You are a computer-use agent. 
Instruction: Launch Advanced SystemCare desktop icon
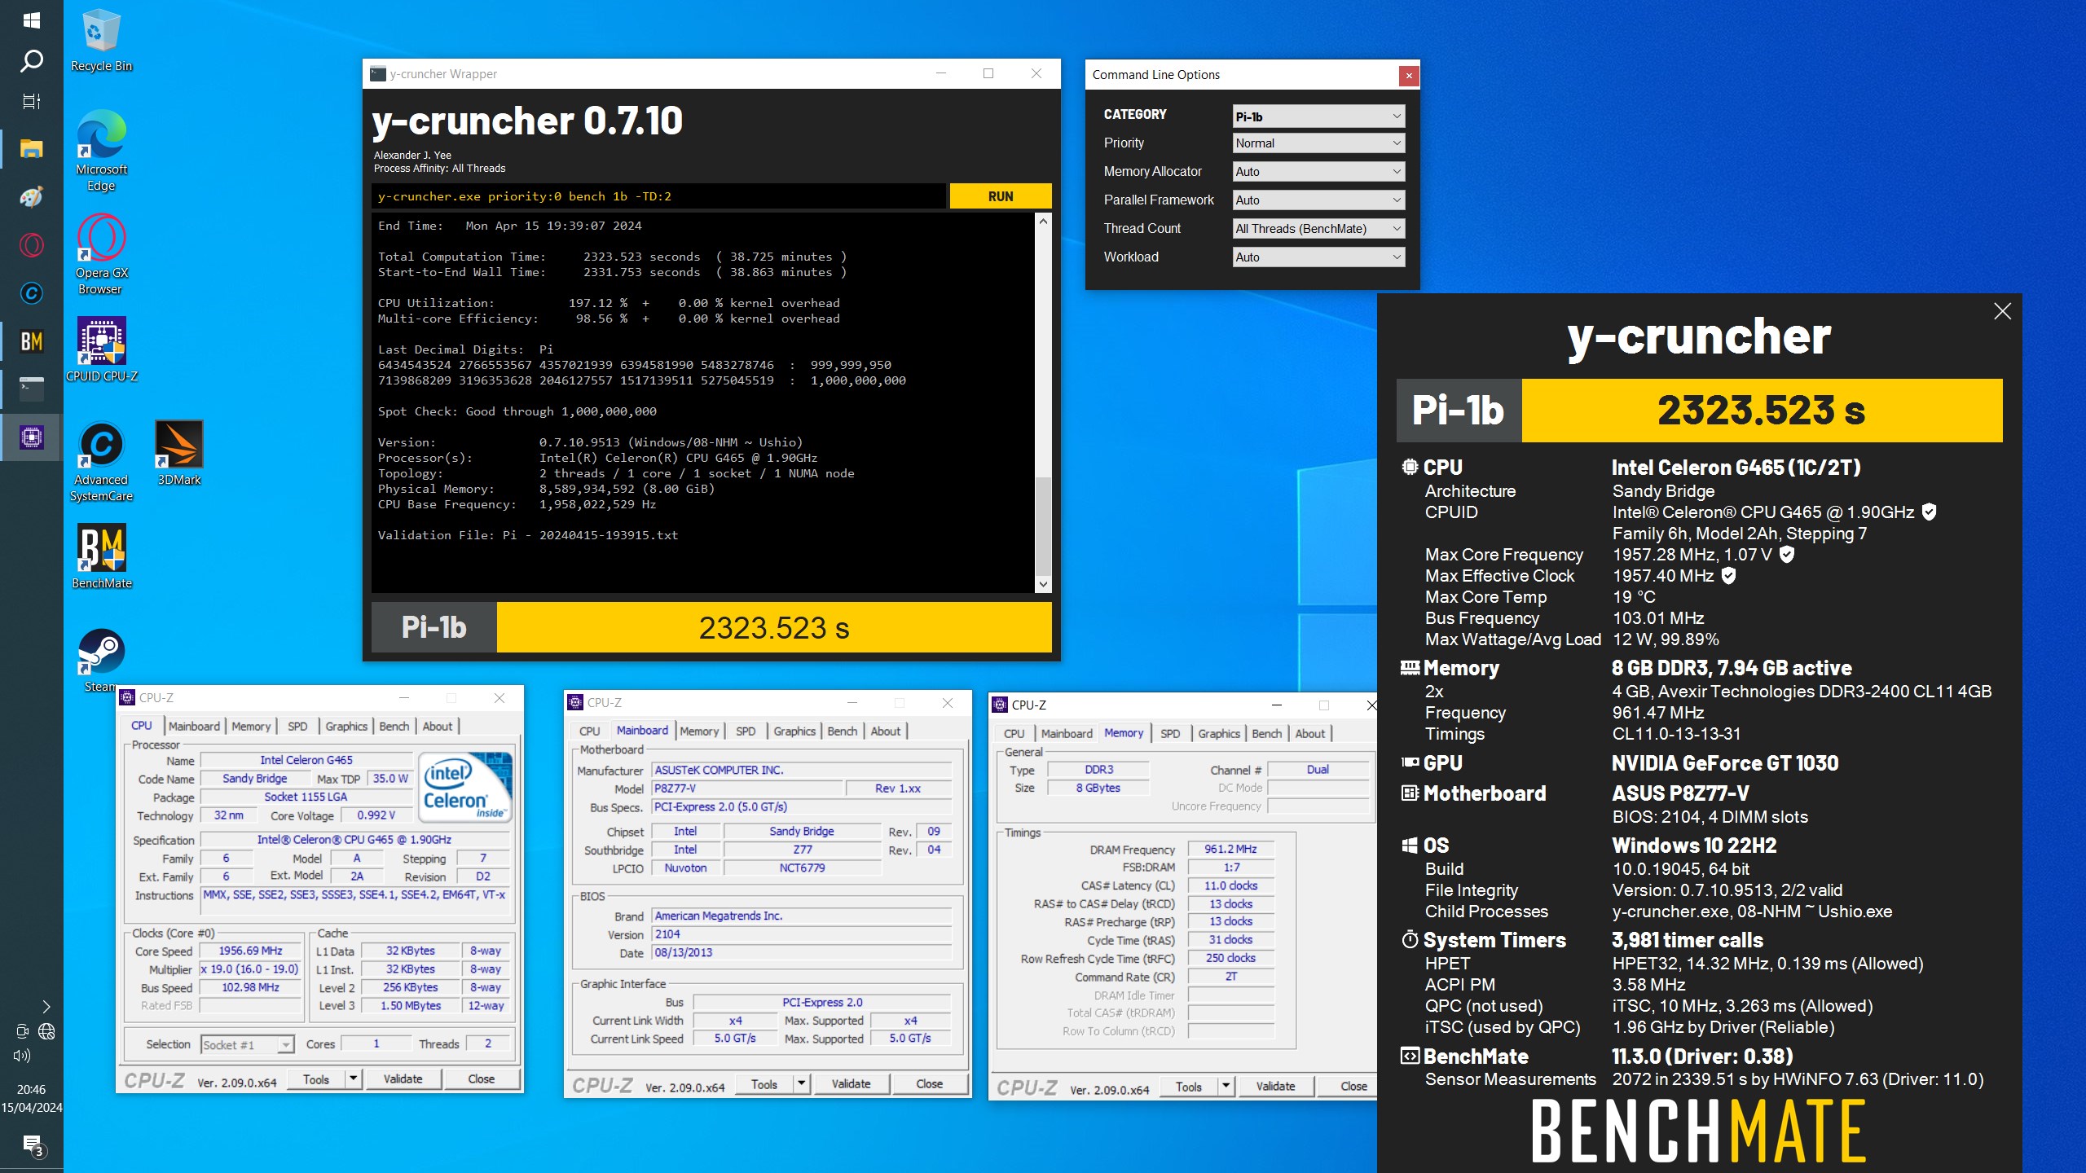[101, 461]
